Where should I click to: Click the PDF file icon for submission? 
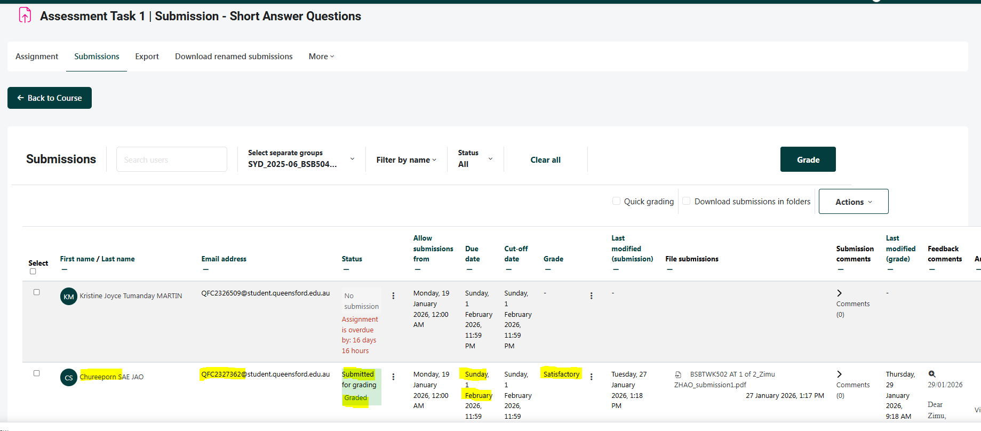point(678,375)
